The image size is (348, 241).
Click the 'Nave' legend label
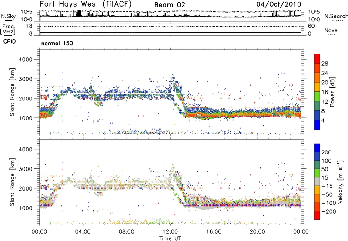(331, 30)
